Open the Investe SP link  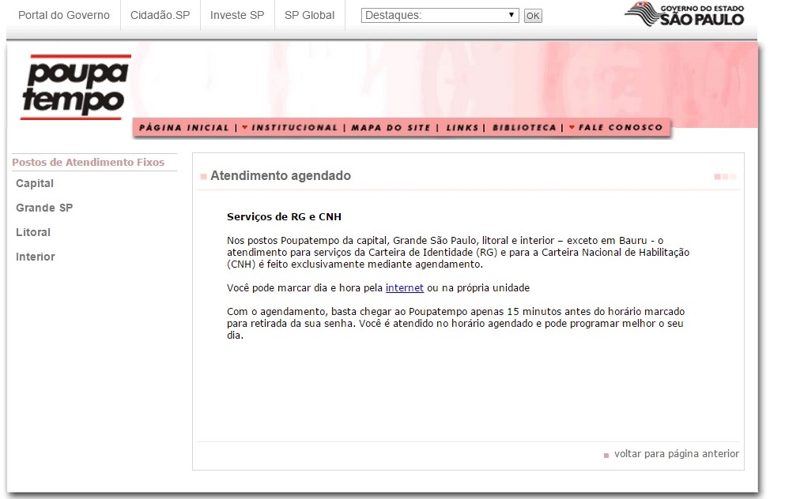237,15
